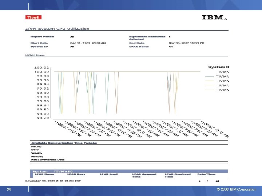Image resolution: width=262 pixels, height=196 pixels.
Task: Click the 100.02 y-axis value
Action: [41, 68]
